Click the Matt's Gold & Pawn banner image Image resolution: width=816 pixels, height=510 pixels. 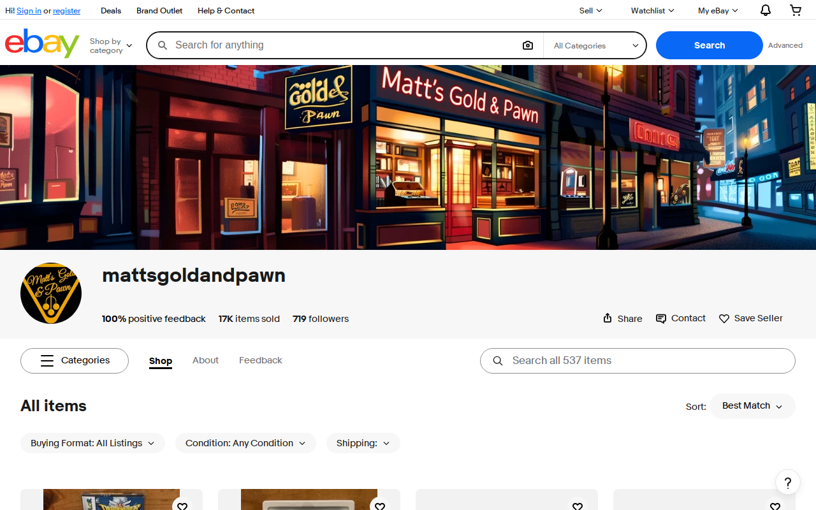click(x=408, y=157)
